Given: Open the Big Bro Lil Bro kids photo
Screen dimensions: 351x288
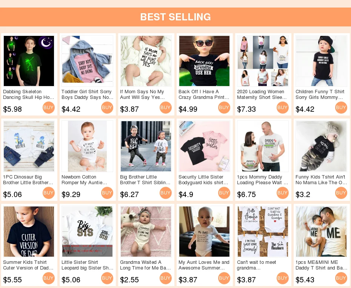Looking at the screenshot, I should (146, 146).
